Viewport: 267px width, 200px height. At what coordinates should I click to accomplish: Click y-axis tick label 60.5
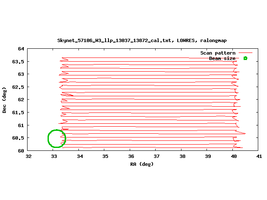tap(18, 138)
